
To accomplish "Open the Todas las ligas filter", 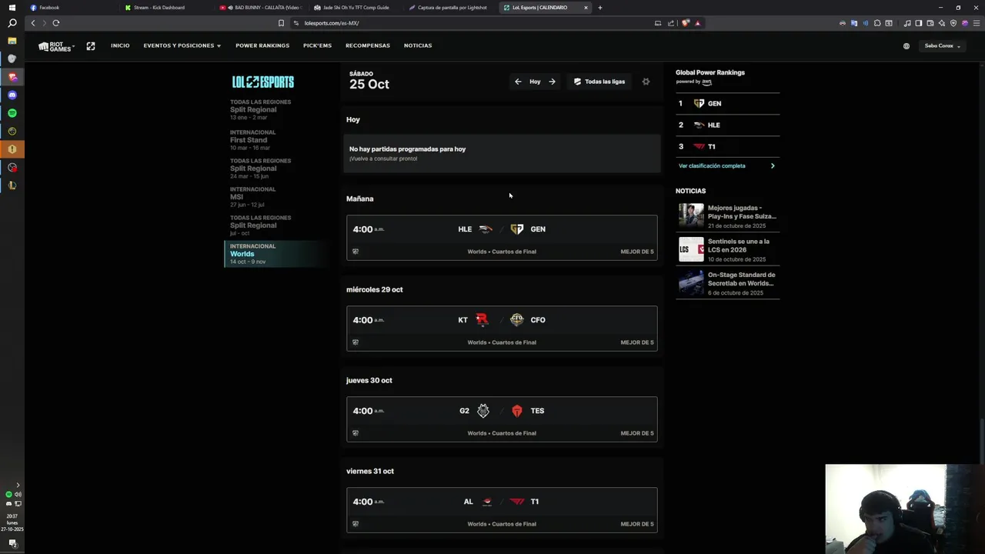I will point(599,82).
